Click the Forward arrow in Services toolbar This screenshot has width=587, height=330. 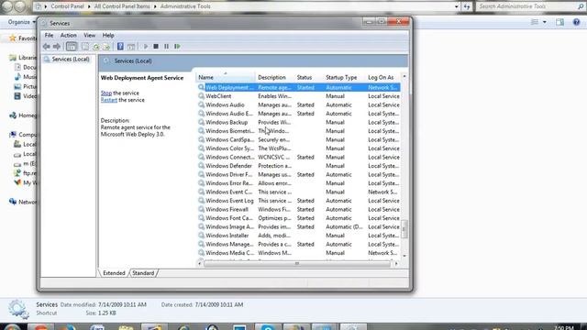click(x=57, y=47)
